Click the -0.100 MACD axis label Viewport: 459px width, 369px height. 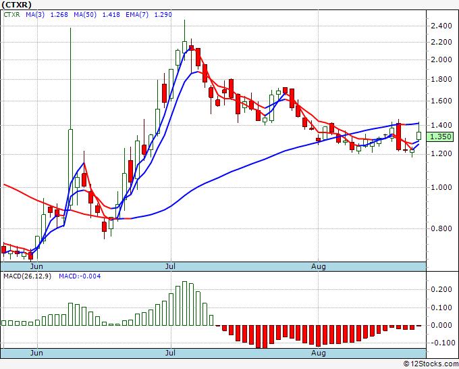pos(442,342)
